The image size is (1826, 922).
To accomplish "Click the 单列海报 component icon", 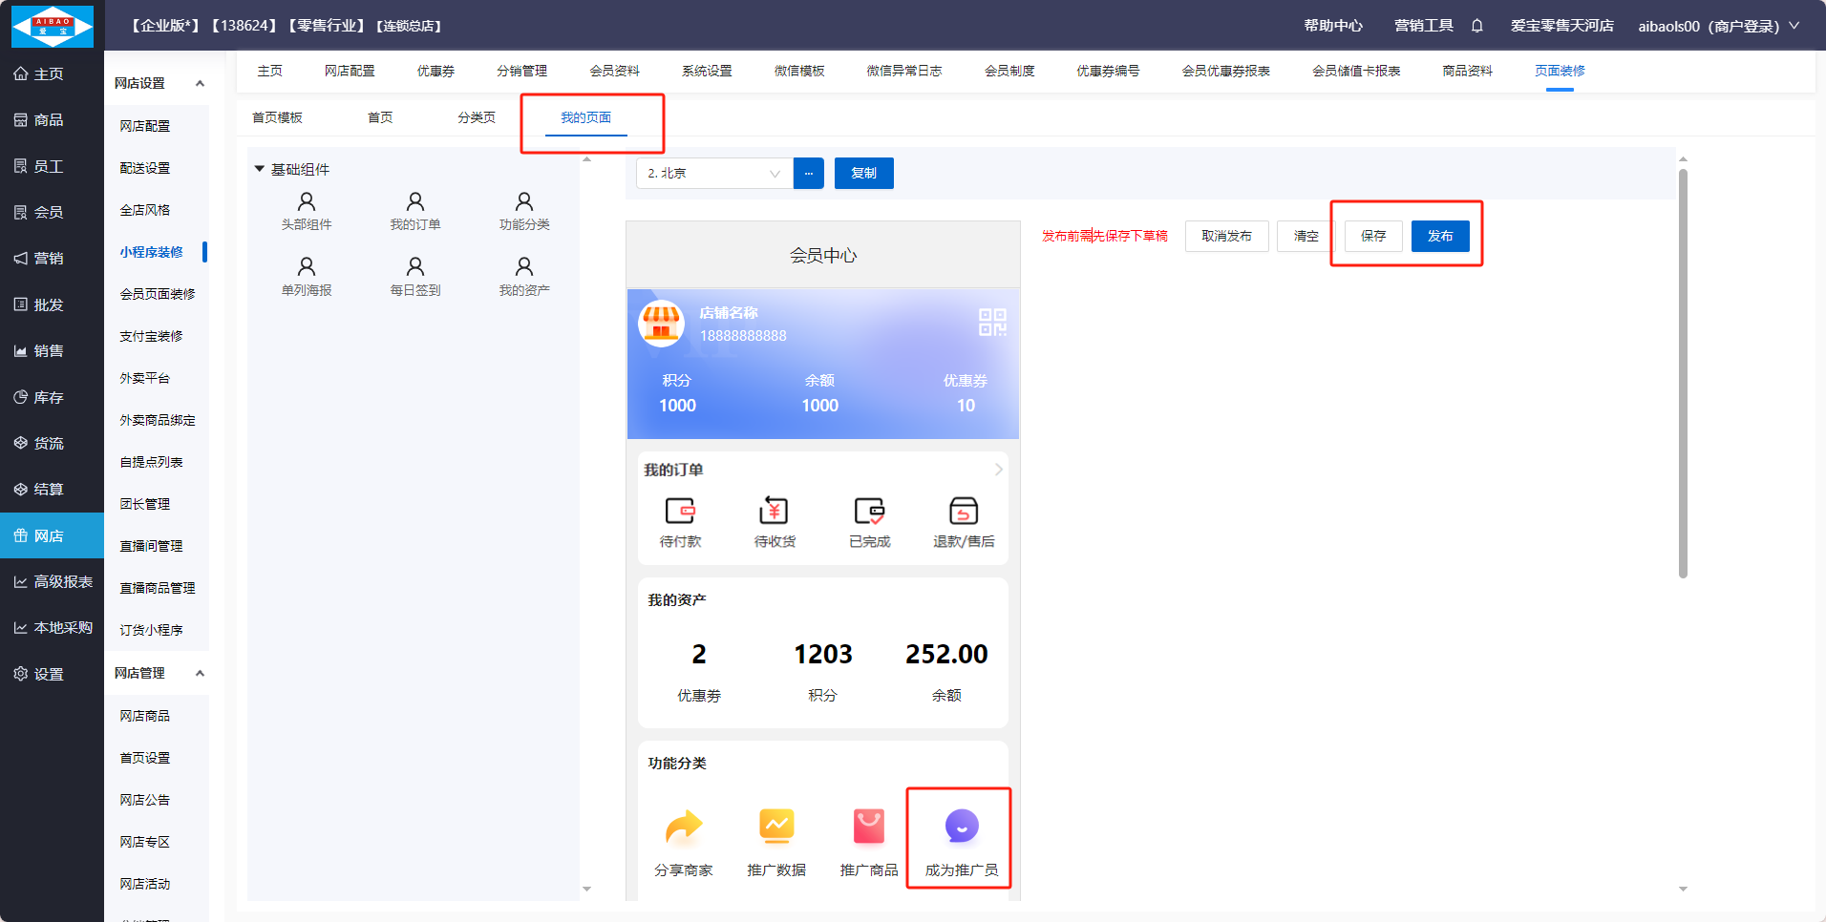I will point(306,266).
